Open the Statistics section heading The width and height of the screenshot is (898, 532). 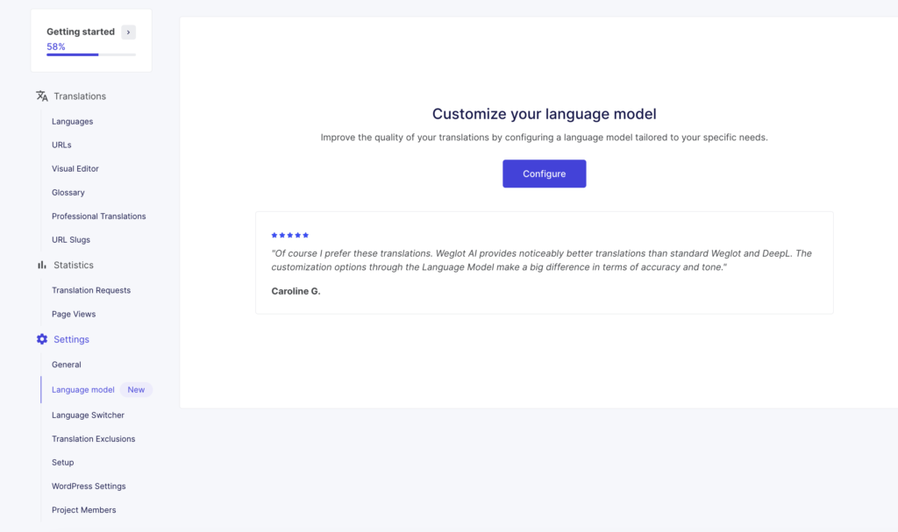[x=74, y=266]
